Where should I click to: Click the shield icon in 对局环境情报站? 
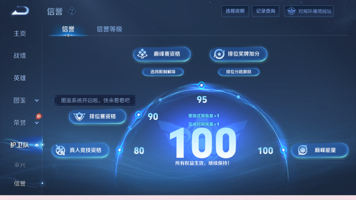291,11
